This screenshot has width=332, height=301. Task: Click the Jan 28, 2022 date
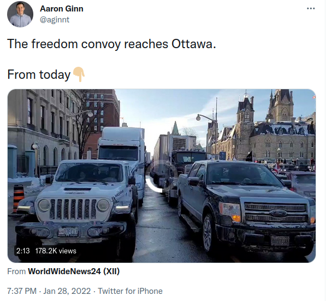67,291
